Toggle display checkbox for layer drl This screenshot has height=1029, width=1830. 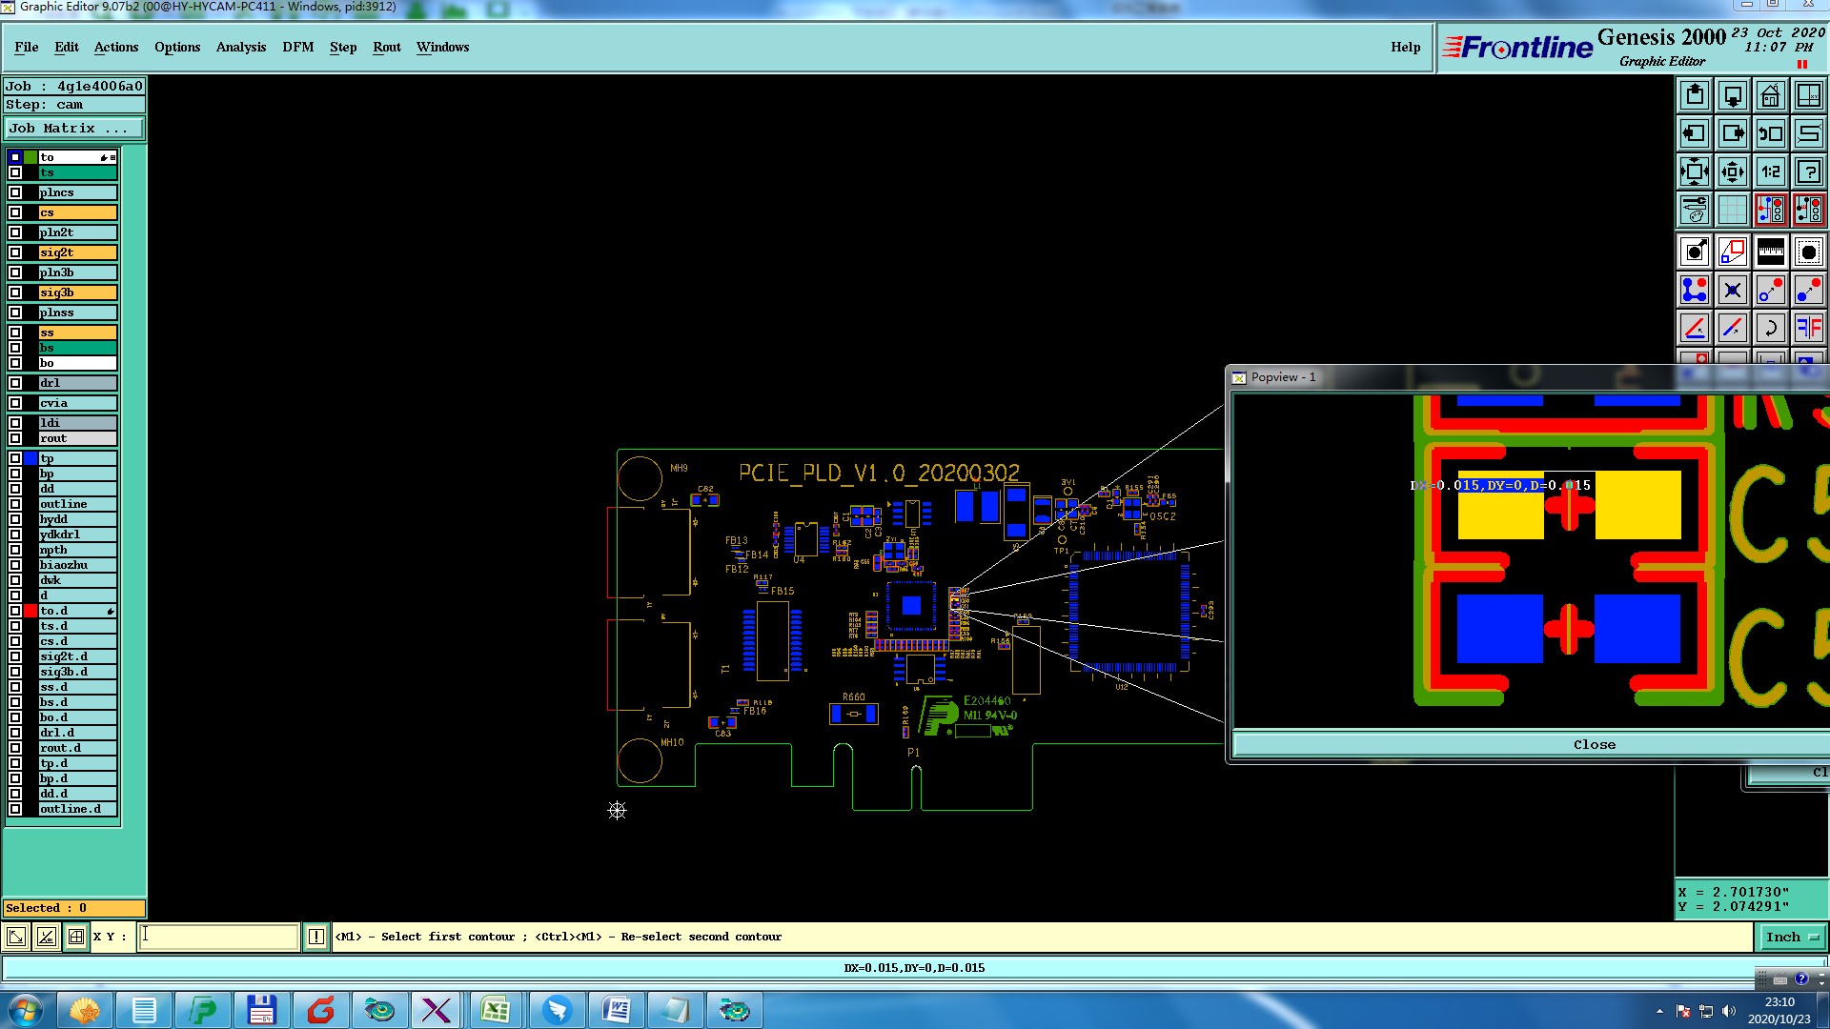(15, 383)
